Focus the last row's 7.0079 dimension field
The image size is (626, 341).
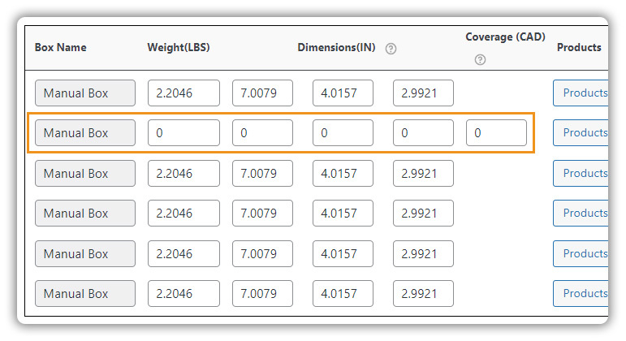(263, 293)
